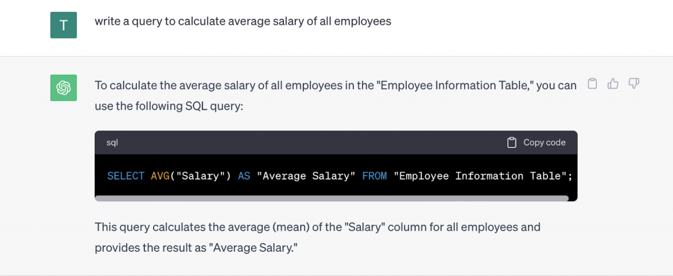Click the horizontal scrollbar under the code
Screen dimensions: 673x276
pyautogui.click(x=331, y=198)
